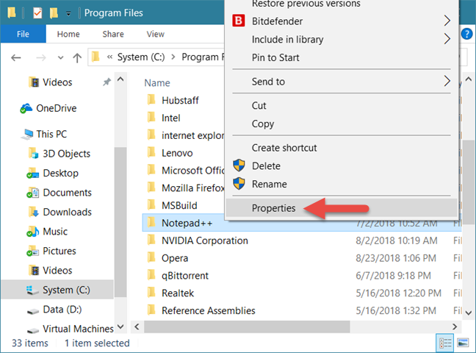Open quick access toolbar dropdown arrow
The height and width of the screenshot is (353, 476).
tap(68, 14)
